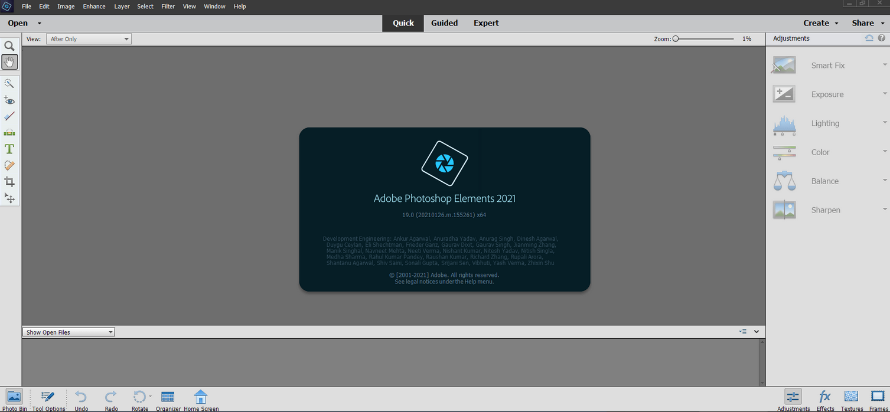This screenshot has height=412, width=890.
Task: Rotate the photo with Rotate button
Action: pos(139,400)
